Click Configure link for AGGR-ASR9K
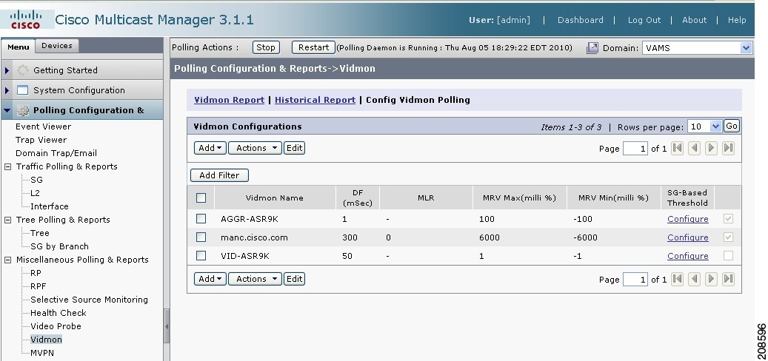Screen dimensions: 768x361 pyautogui.click(x=688, y=219)
